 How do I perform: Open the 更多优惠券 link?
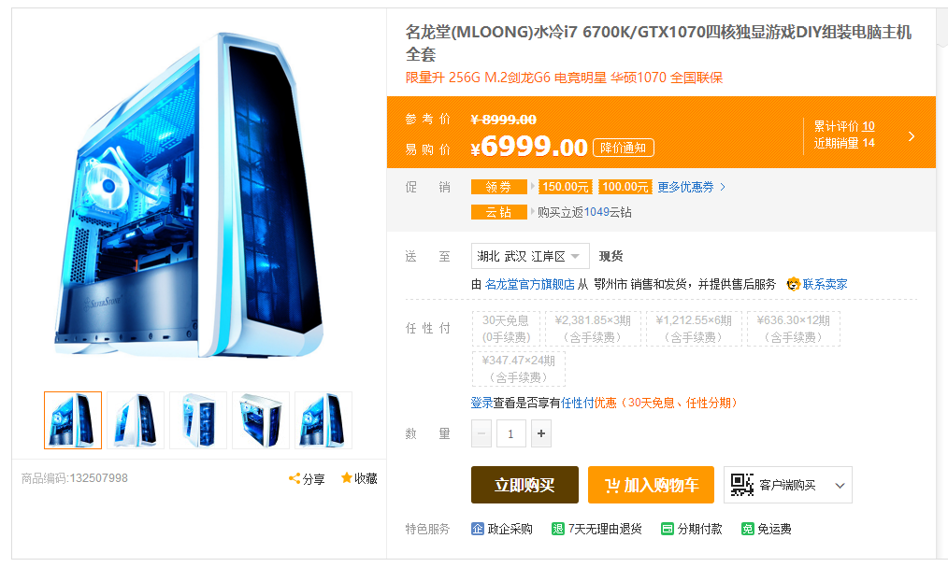point(691,187)
